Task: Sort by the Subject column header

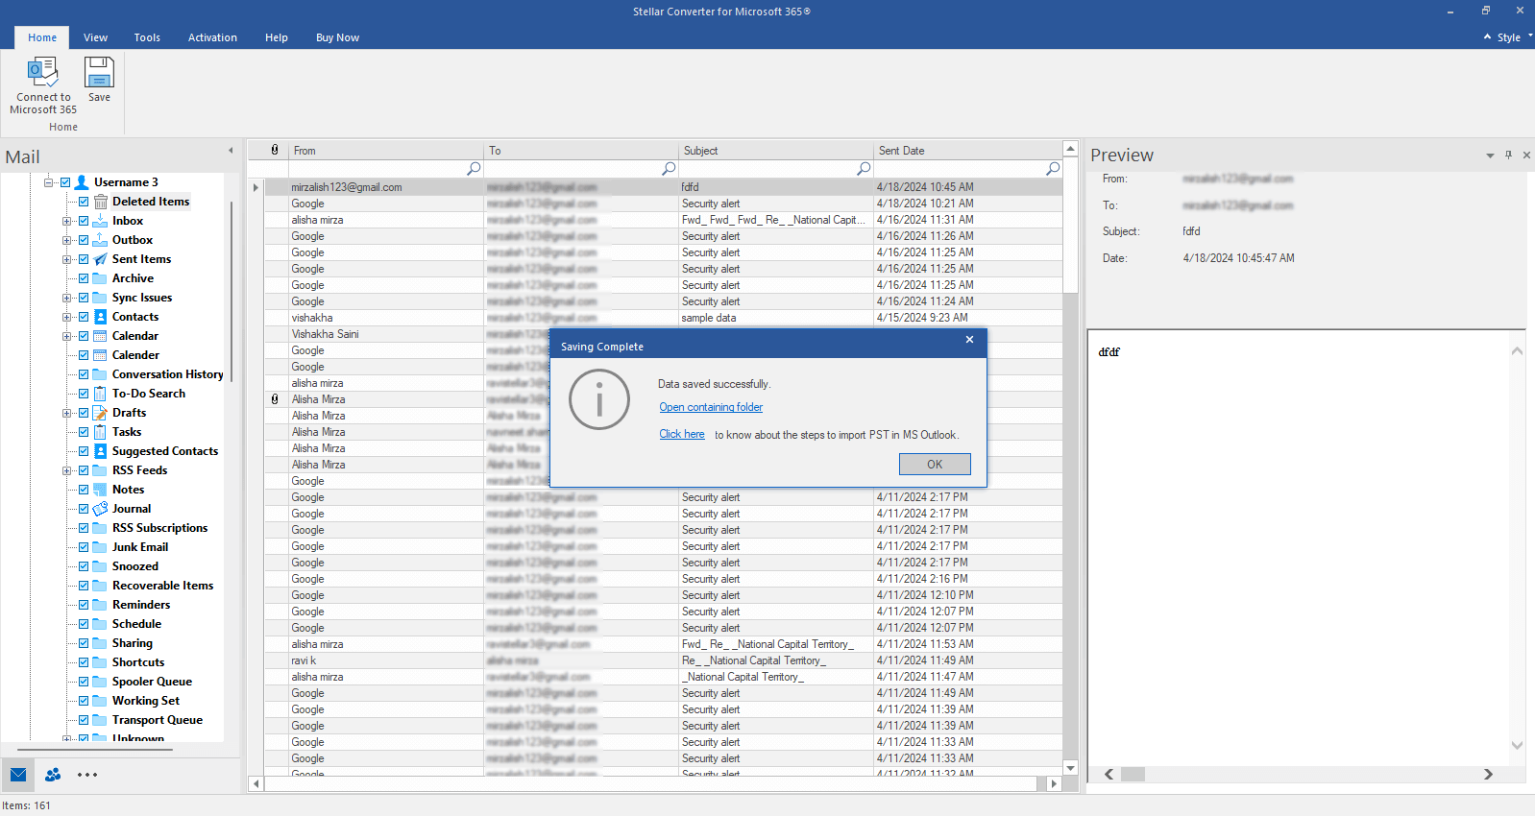Action: point(775,151)
